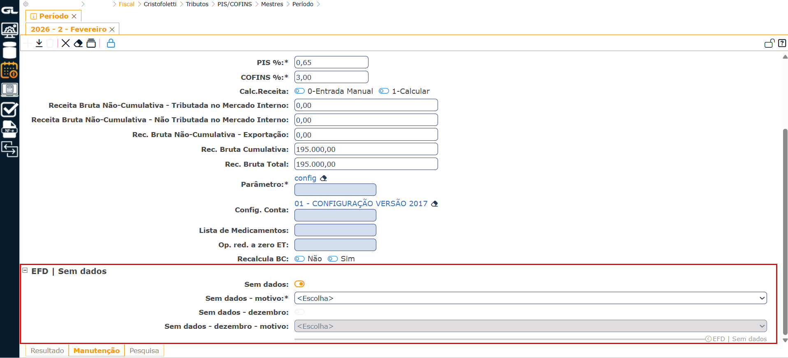
Task: Click the download/save icon in toolbar
Action: pyautogui.click(x=39, y=43)
